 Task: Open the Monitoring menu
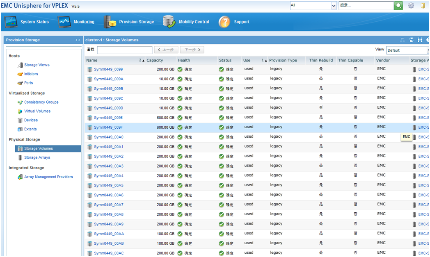point(84,22)
